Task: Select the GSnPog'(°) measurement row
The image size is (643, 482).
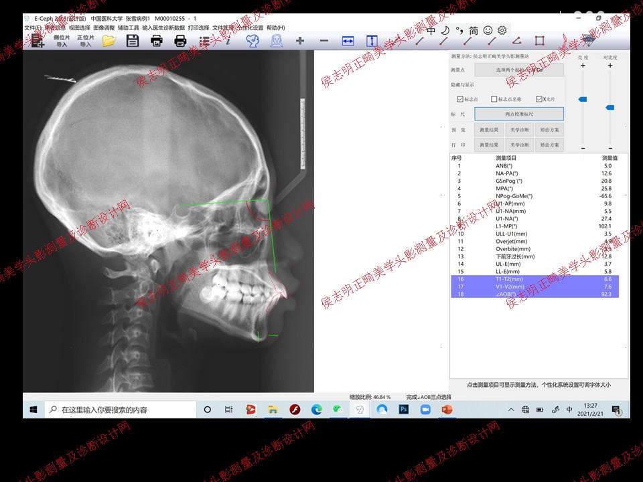Action: [x=534, y=181]
